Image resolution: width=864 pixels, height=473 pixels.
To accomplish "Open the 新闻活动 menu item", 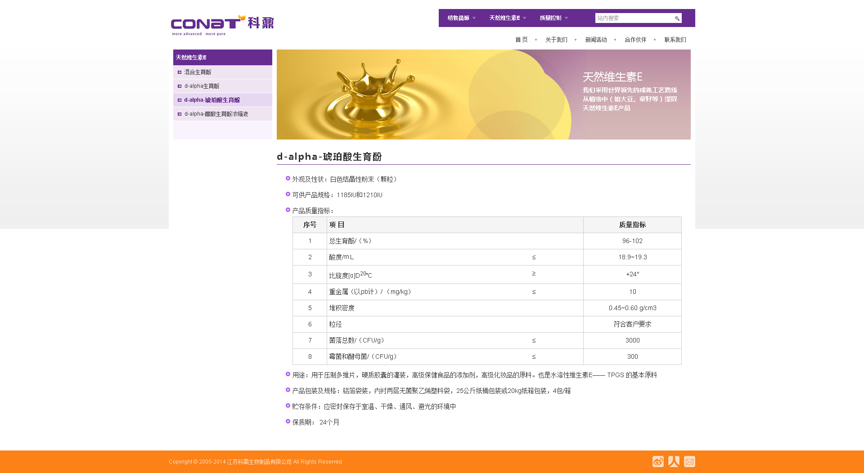I will tap(596, 40).
